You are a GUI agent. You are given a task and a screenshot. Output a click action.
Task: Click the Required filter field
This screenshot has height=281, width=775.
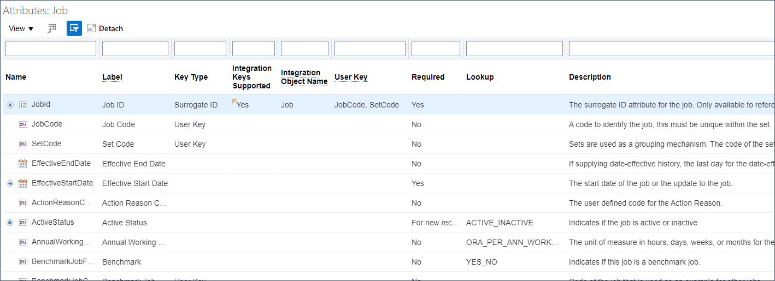point(436,49)
